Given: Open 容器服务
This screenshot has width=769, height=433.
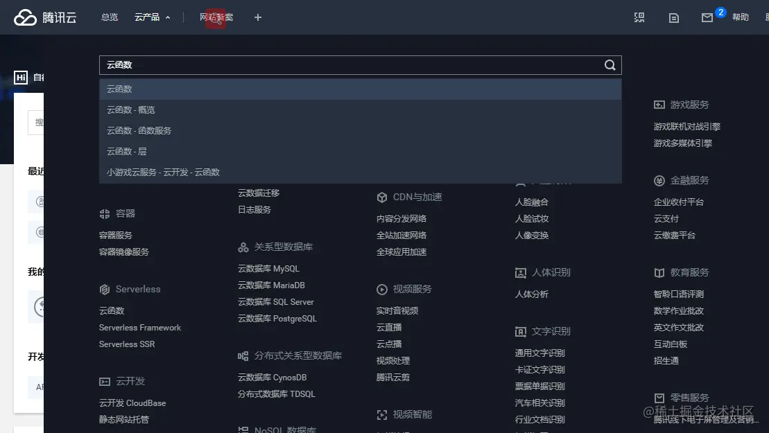Looking at the screenshot, I should (116, 235).
